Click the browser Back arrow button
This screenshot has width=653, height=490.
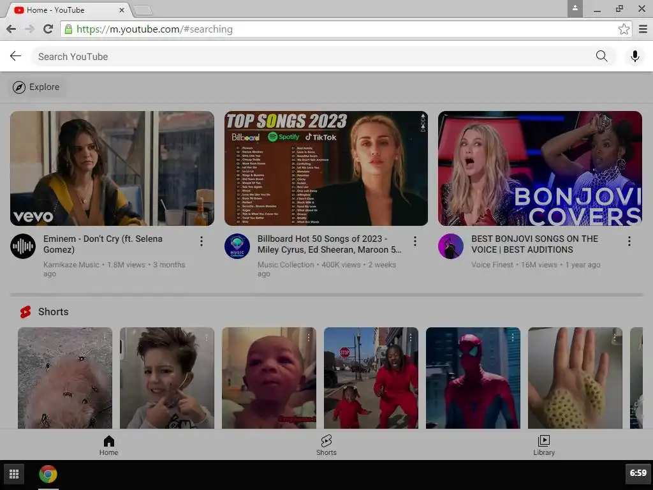(x=11, y=29)
